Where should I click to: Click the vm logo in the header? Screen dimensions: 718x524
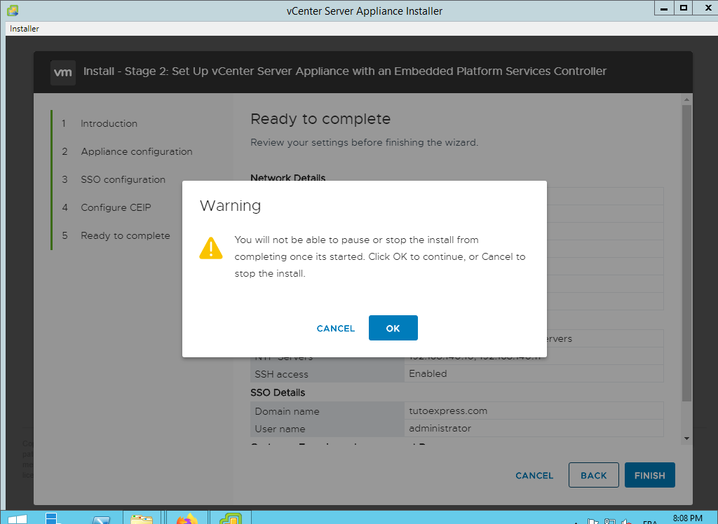tap(62, 72)
